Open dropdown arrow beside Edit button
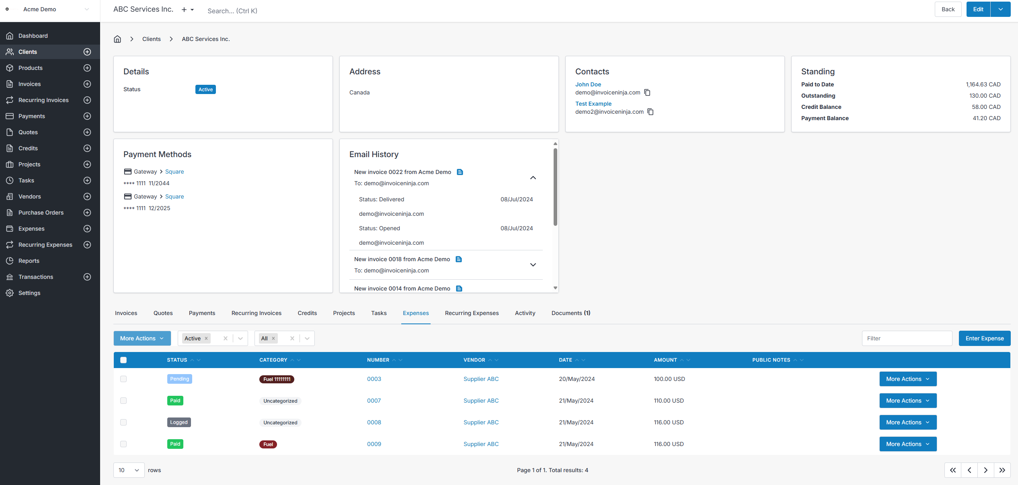1018x485 pixels. point(1000,9)
